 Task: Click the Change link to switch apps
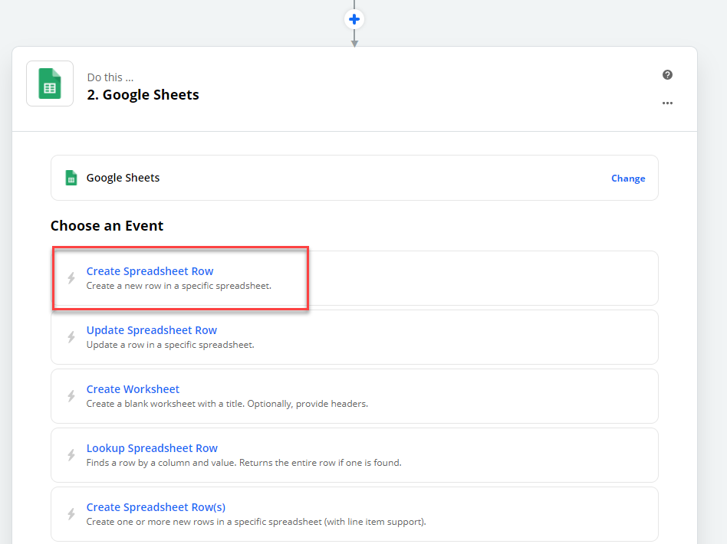(x=628, y=178)
